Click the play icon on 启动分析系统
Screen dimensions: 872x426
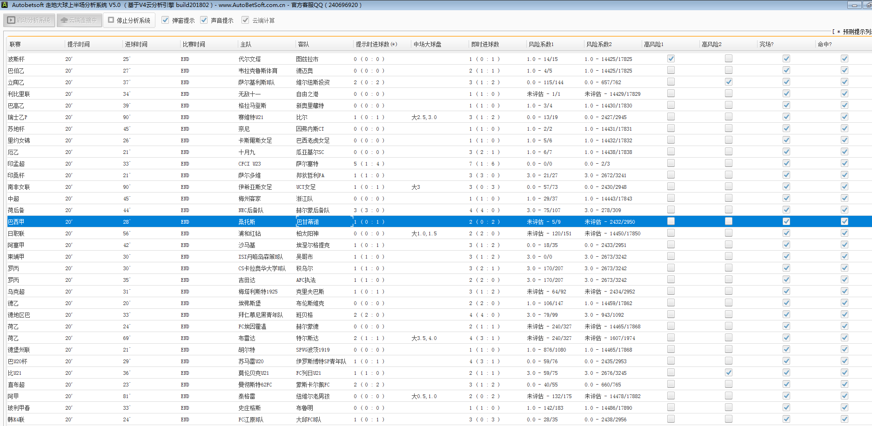click(11, 20)
